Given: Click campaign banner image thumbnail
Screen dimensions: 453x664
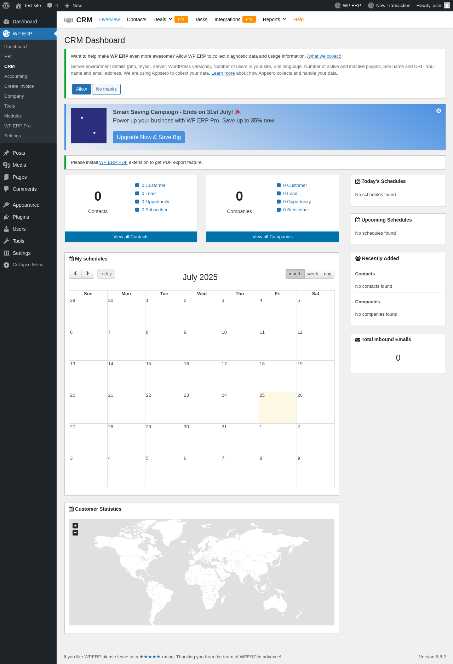Looking at the screenshot, I should pos(89,126).
